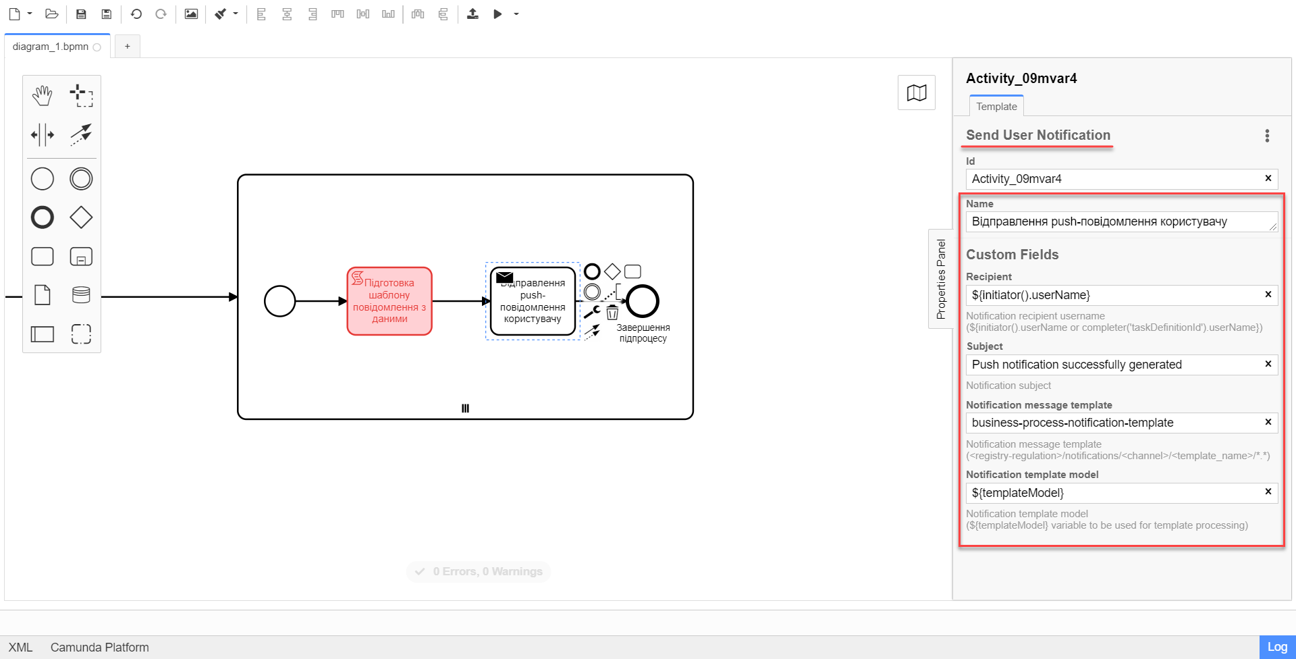Save the diagram with the floppy icon
The image size is (1296, 659).
click(x=81, y=14)
